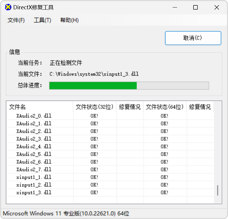This screenshot has width=228, height=219.
Task: Click the 64-bit OK! status for XAudio2_7.dll
Action: (x=164, y=169)
